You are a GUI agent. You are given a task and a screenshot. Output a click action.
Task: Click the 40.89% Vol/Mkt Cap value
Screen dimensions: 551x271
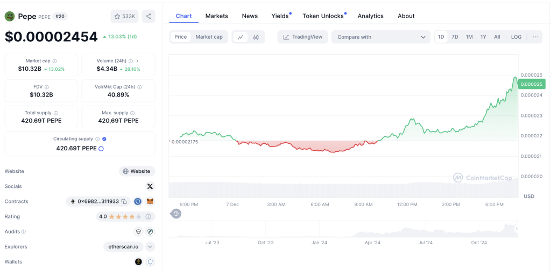118,95
